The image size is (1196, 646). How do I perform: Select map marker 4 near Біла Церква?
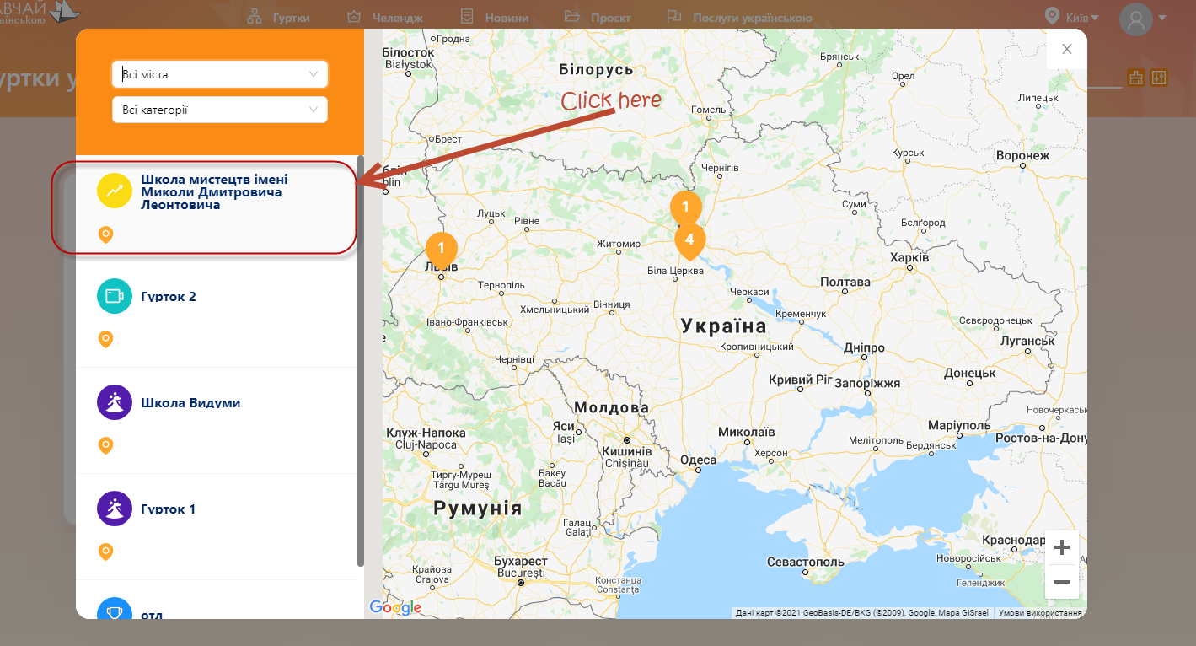689,240
